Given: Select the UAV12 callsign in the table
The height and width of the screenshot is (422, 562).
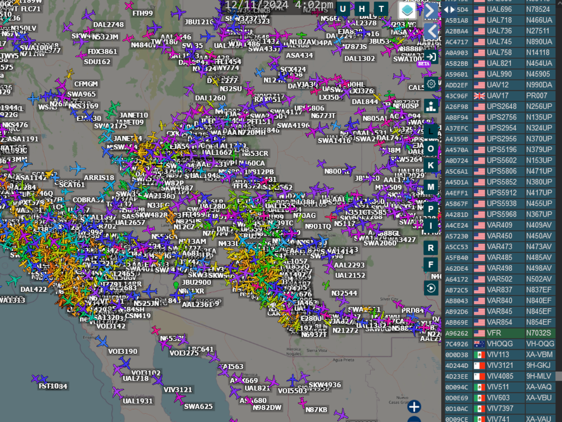Looking at the screenshot, I should [x=497, y=85].
